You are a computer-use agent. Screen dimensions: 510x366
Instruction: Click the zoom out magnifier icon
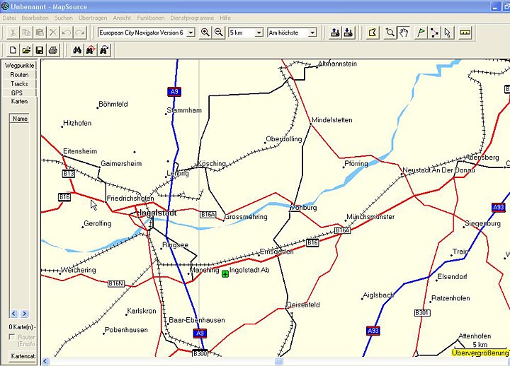coord(219,33)
